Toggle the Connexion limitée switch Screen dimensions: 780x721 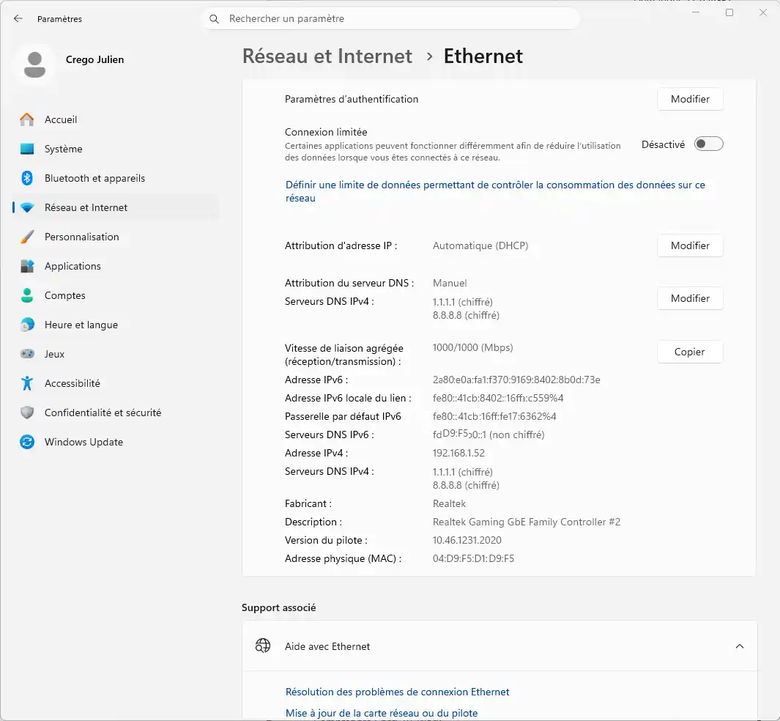point(708,144)
